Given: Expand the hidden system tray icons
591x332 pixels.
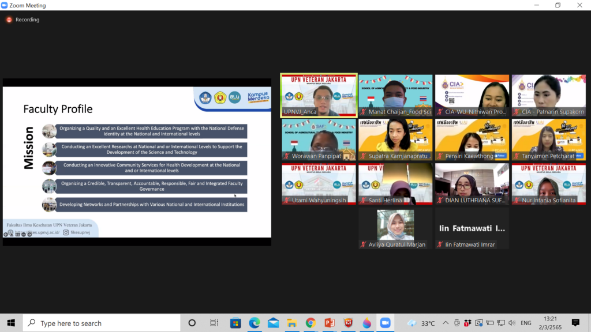Looking at the screenshot, I should (446, 323).
